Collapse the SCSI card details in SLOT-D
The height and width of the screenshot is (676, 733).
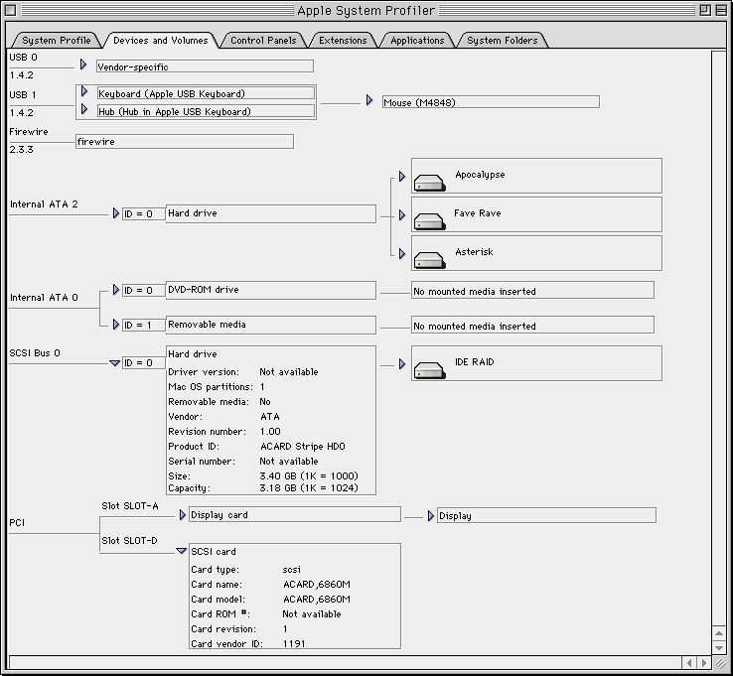click(x=181, y=551)
